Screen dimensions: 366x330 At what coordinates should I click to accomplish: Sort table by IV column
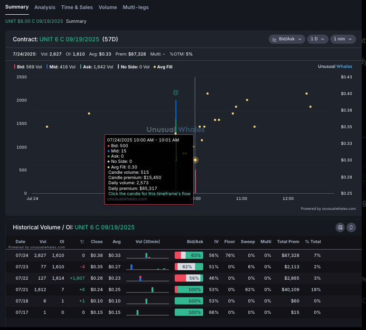[216, 242]
